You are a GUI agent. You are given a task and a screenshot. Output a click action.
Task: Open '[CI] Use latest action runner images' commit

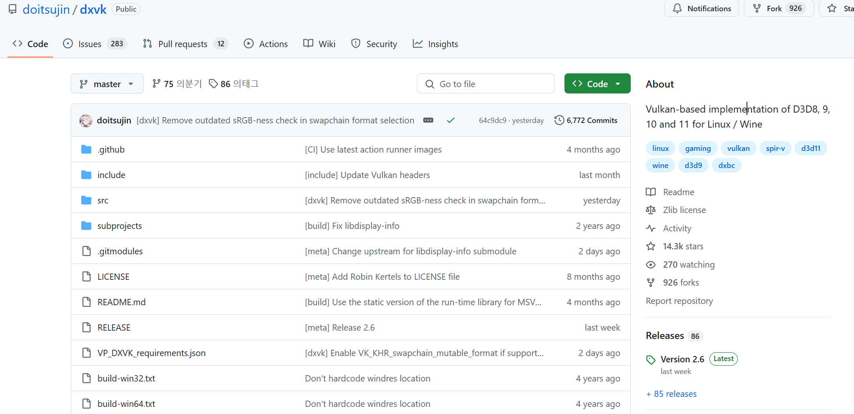tap(373, 150)
